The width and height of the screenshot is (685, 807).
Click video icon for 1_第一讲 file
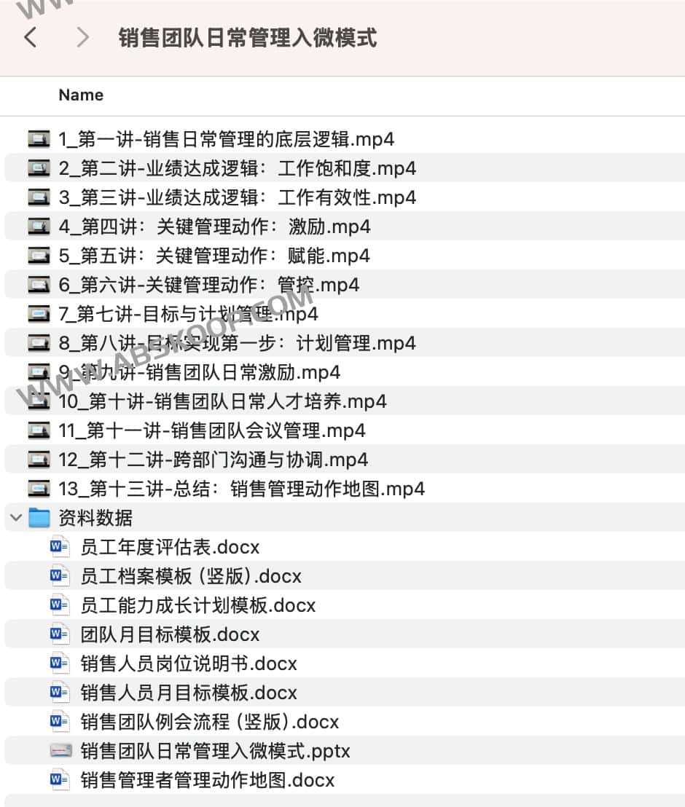pyautogui.click(x=39, y=139)
